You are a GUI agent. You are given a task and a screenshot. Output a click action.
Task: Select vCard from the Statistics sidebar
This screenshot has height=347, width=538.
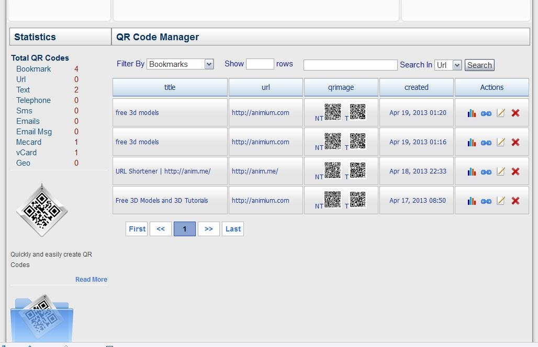coord(26,153)
